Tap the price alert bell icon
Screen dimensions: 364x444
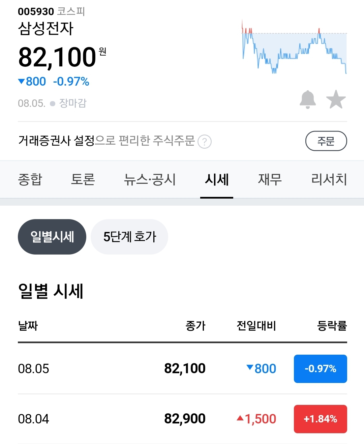pyautogui.click(x=307, y=99)
